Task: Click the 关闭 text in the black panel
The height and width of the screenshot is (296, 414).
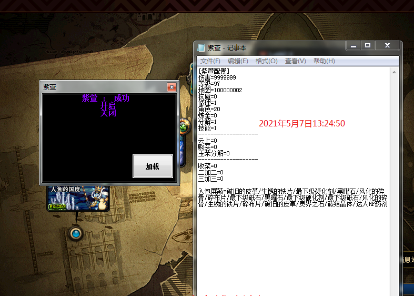Action: 108,113
